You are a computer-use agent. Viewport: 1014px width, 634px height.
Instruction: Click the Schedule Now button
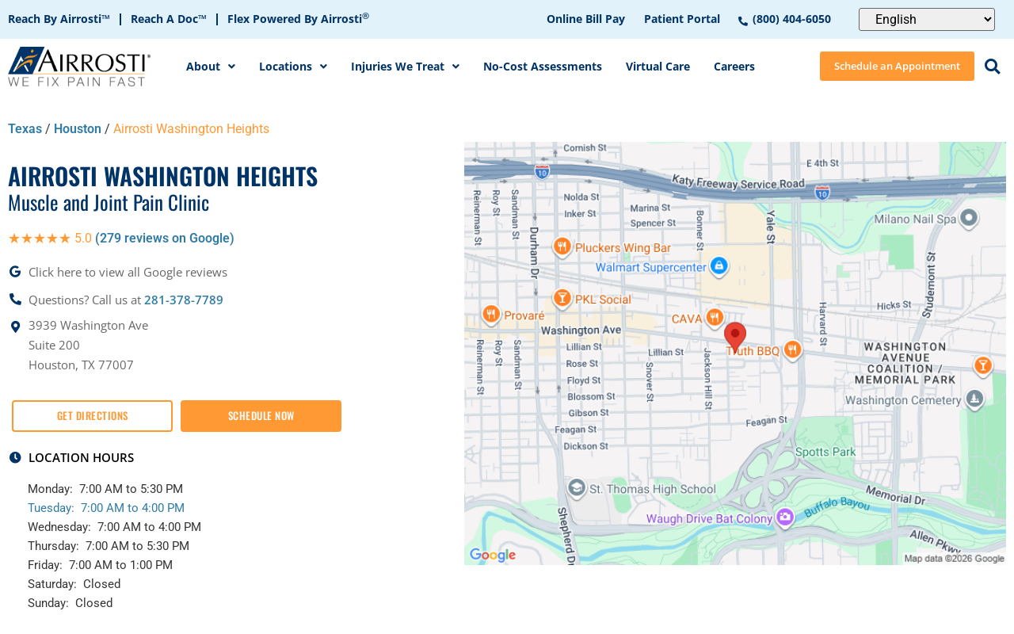pos(261,416)
